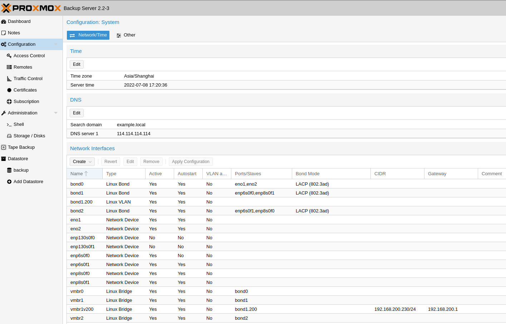Click Remove interface button
The image size is (506, 324).
(x=151, y=162)
